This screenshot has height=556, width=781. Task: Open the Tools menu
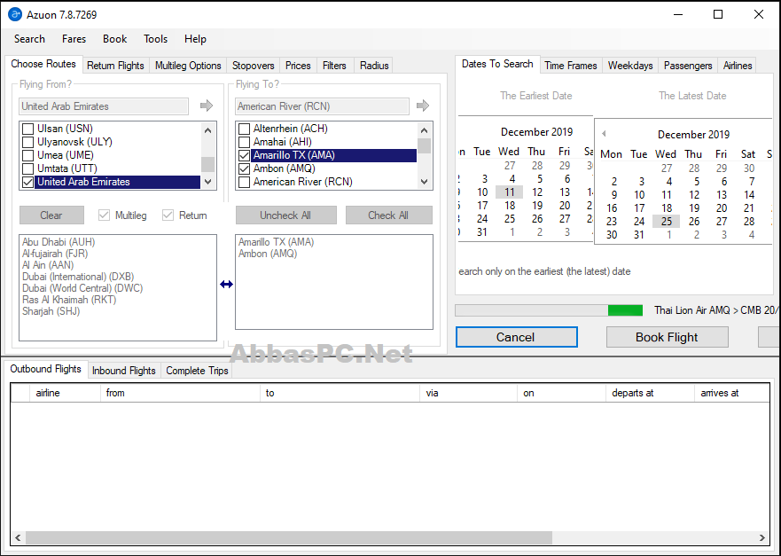point(155,39)
